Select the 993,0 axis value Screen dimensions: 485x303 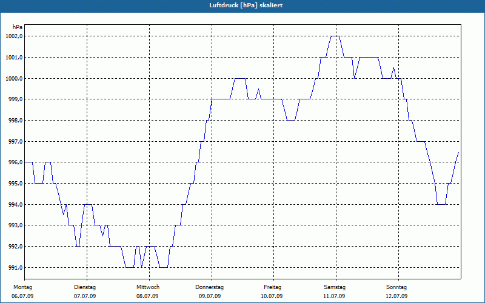(15, 225)
